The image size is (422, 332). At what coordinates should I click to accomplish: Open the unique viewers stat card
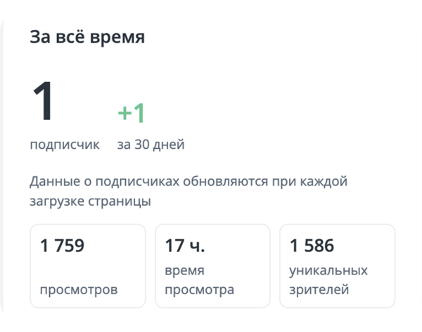(337, 267)
